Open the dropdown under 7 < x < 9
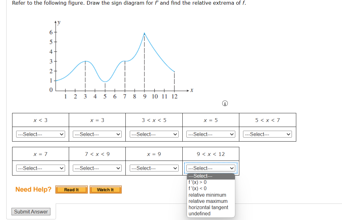 [96, 168]
